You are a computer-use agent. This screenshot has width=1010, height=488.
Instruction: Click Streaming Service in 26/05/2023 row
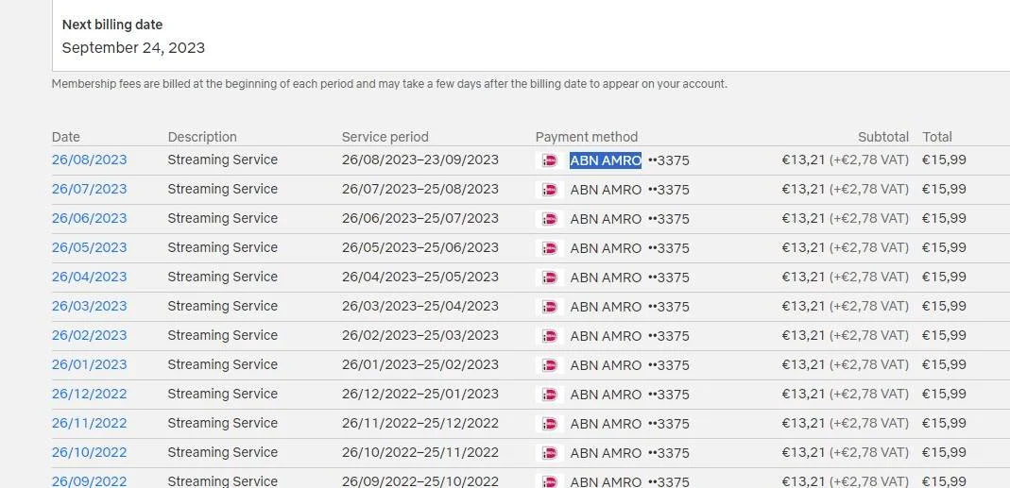(x=223, y=248)
